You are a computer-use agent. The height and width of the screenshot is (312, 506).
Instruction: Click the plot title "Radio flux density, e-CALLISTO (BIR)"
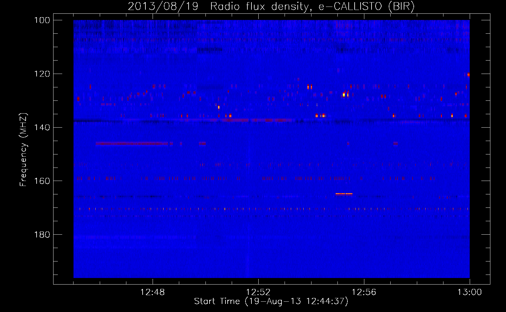(x=312, y=6)
